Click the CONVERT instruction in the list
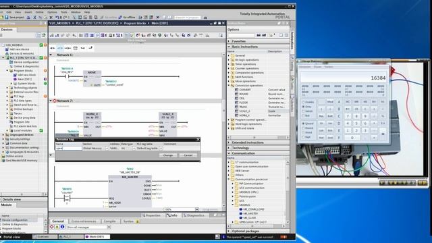 pos(245,90)
